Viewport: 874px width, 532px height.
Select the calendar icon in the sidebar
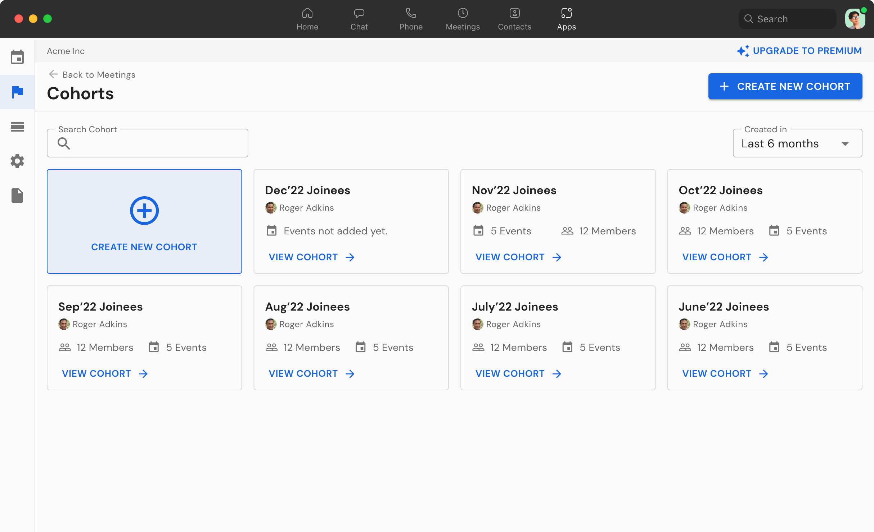click(x=17, y=56)
